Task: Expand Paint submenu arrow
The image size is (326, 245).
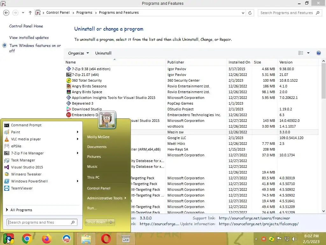Action: (x=78, y=132)
